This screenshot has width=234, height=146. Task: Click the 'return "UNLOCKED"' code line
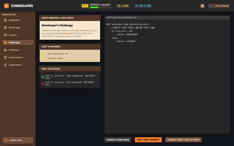(x=127, y=34)
